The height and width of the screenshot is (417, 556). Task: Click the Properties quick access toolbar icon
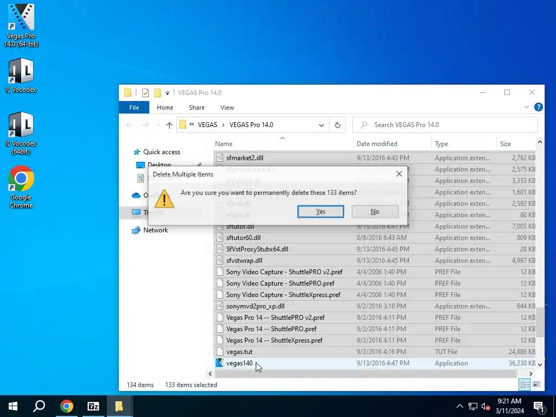(x=146, y=93)
